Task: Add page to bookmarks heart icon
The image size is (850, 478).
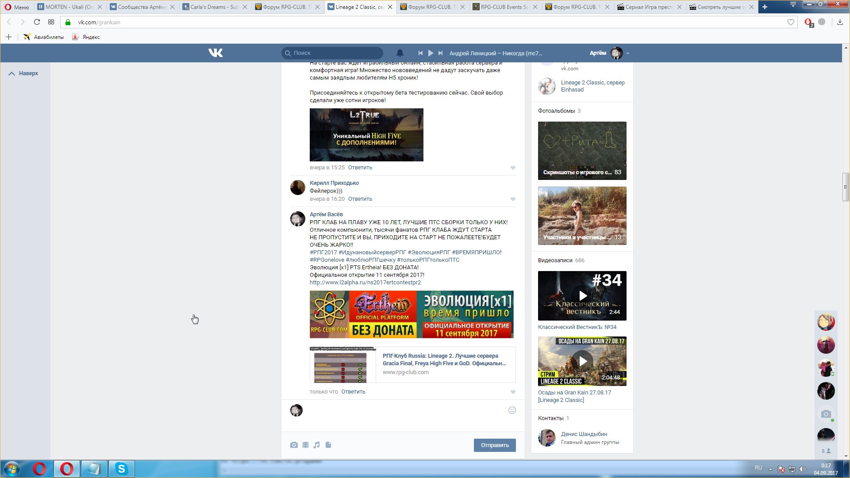Action: [x=791, y=22]
